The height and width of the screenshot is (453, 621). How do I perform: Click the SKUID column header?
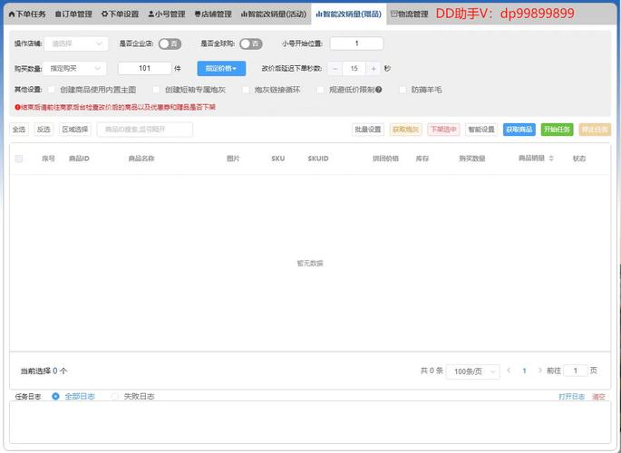[x=318, y=159]
